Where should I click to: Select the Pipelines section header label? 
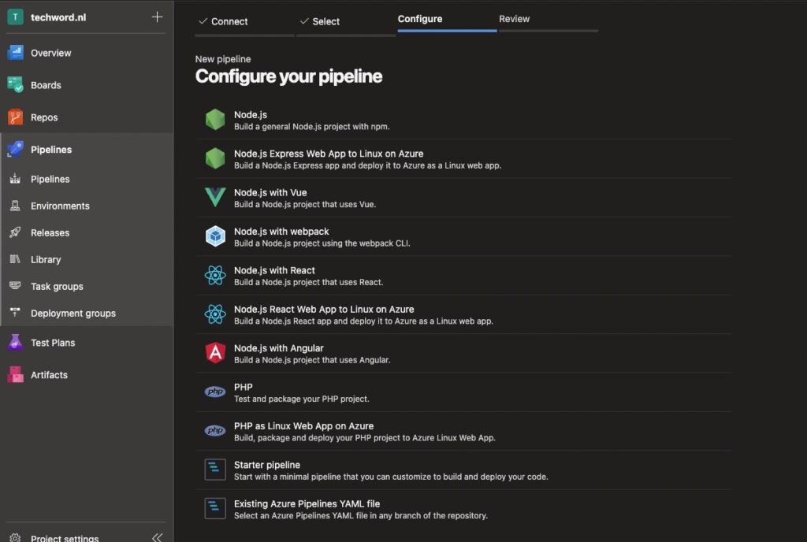click(51, 150)
